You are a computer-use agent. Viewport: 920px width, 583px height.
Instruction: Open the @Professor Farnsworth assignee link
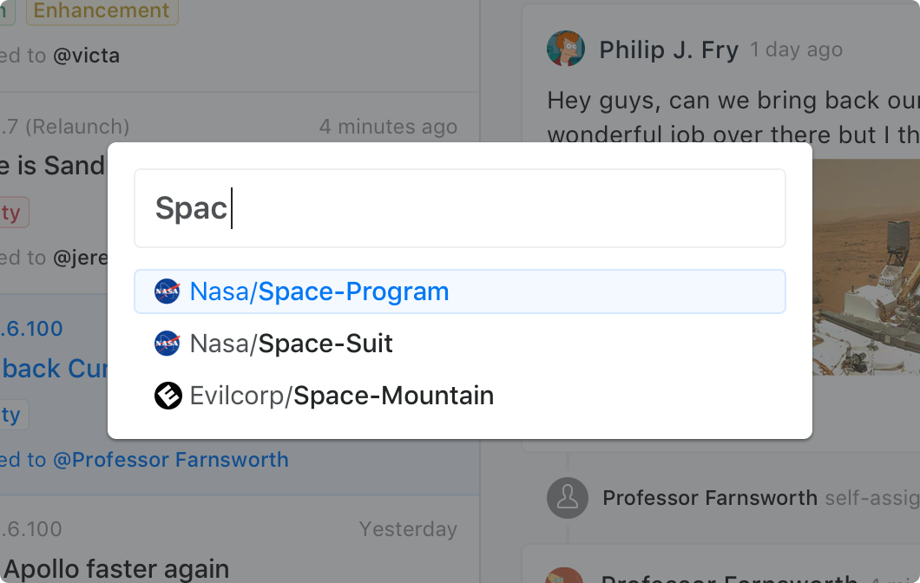(170, 460)
